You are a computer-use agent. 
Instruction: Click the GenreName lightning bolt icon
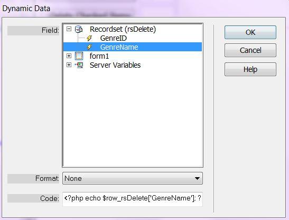89,47
